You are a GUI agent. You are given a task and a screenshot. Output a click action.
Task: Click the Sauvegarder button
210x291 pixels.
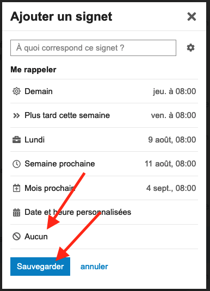[x=40, y=267]
